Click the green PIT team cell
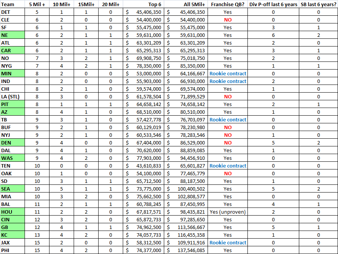This screenshot has width=338, height=254. pos(12,104)
